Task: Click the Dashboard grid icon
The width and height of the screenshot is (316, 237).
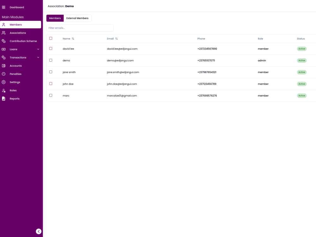Action: coord(3,7)
